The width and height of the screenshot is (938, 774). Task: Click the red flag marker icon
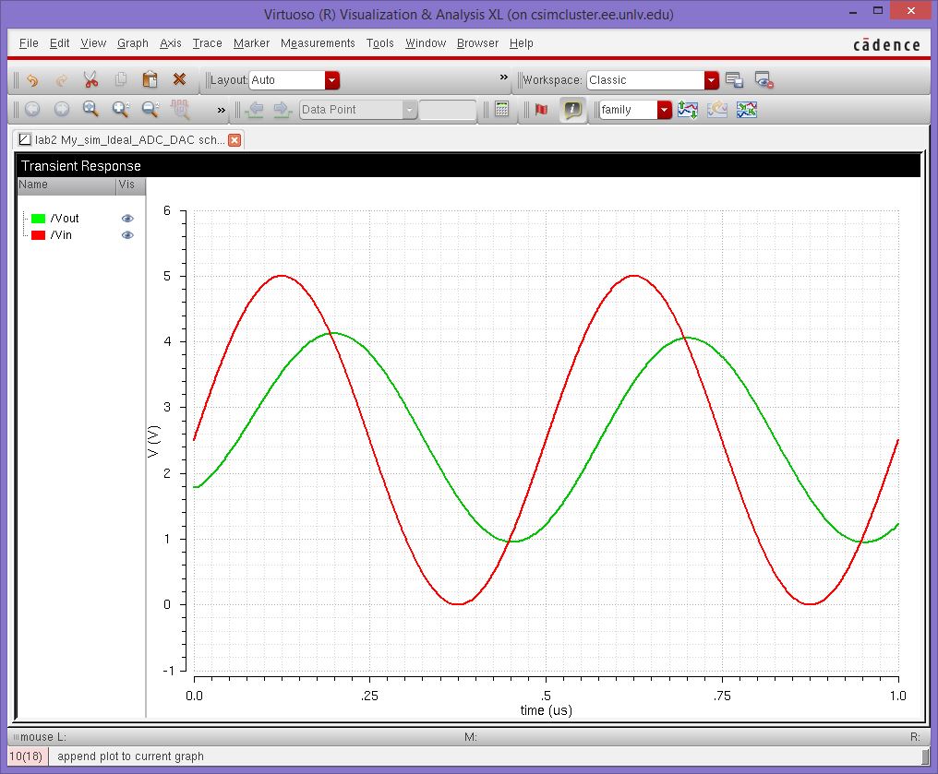coord(540,110)
